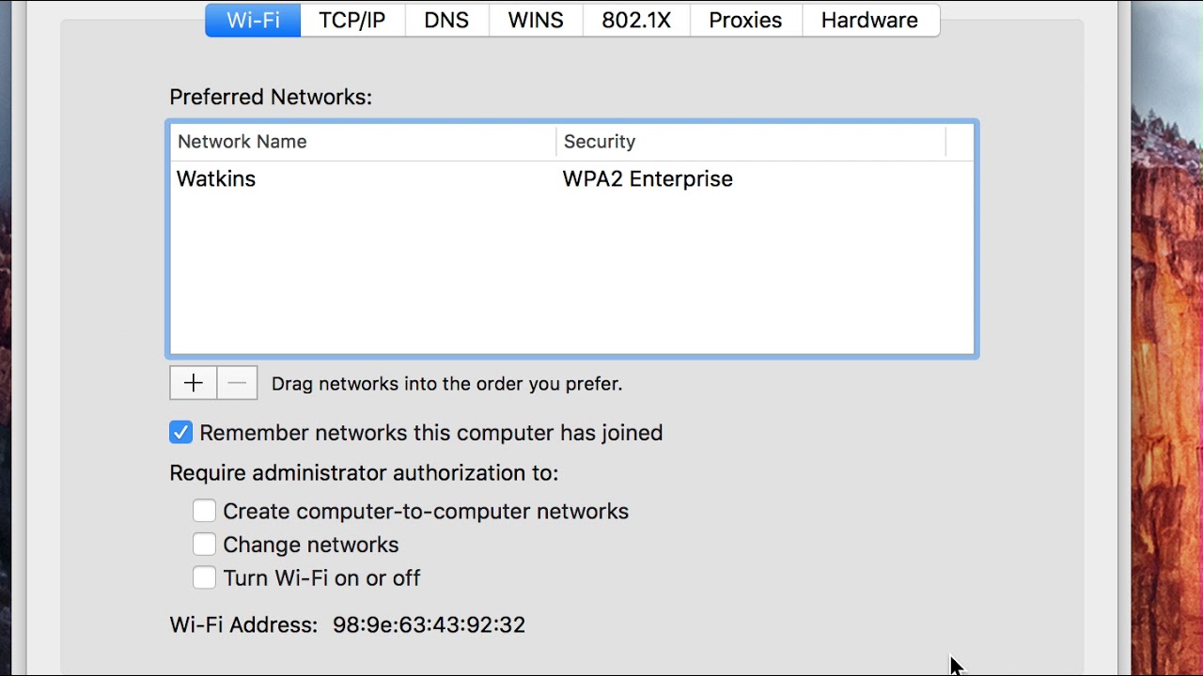The width and height of the screenshot is (1203, 676).
Task: Click the Wi-Fi Address value
Action: click(x=429, y=625)
